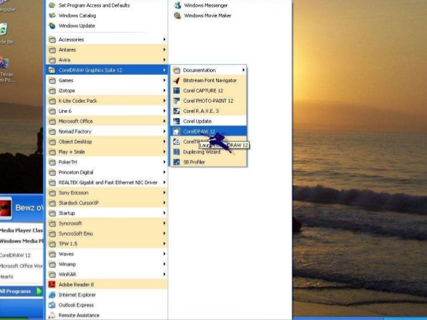Expand the K-Lite Codec Pack arrow

pyautogui.click(x=164, y=101)
